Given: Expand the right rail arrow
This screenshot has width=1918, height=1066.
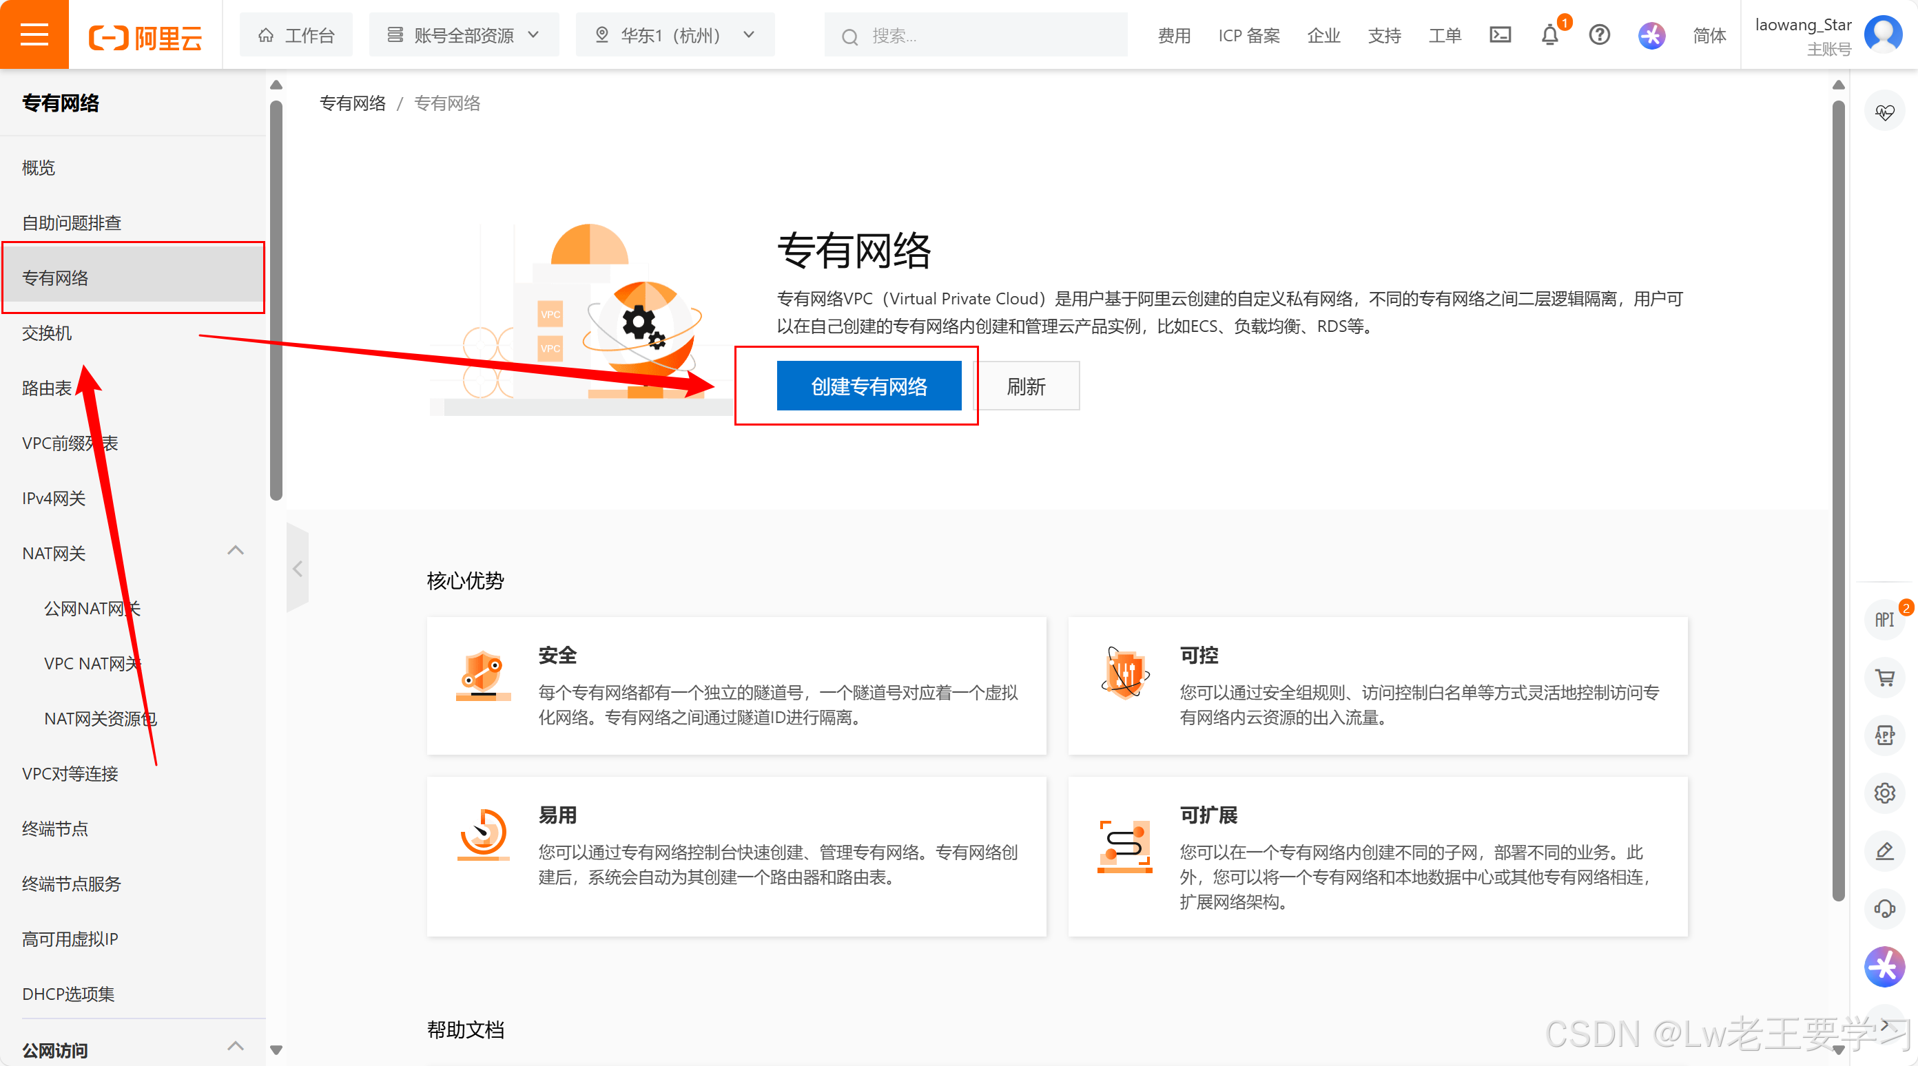Looking at the screenshot, I should point(1884,1025).
